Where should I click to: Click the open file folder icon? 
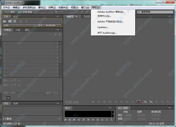(x=4, y=21)
